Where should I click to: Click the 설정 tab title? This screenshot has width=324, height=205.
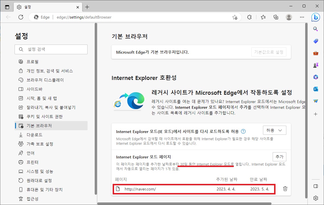(27, 7)
